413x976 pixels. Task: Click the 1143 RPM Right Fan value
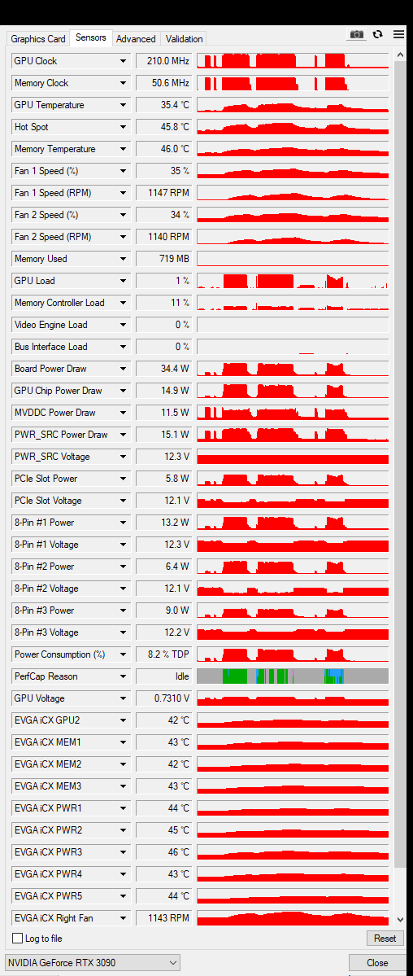pos(164,918)
